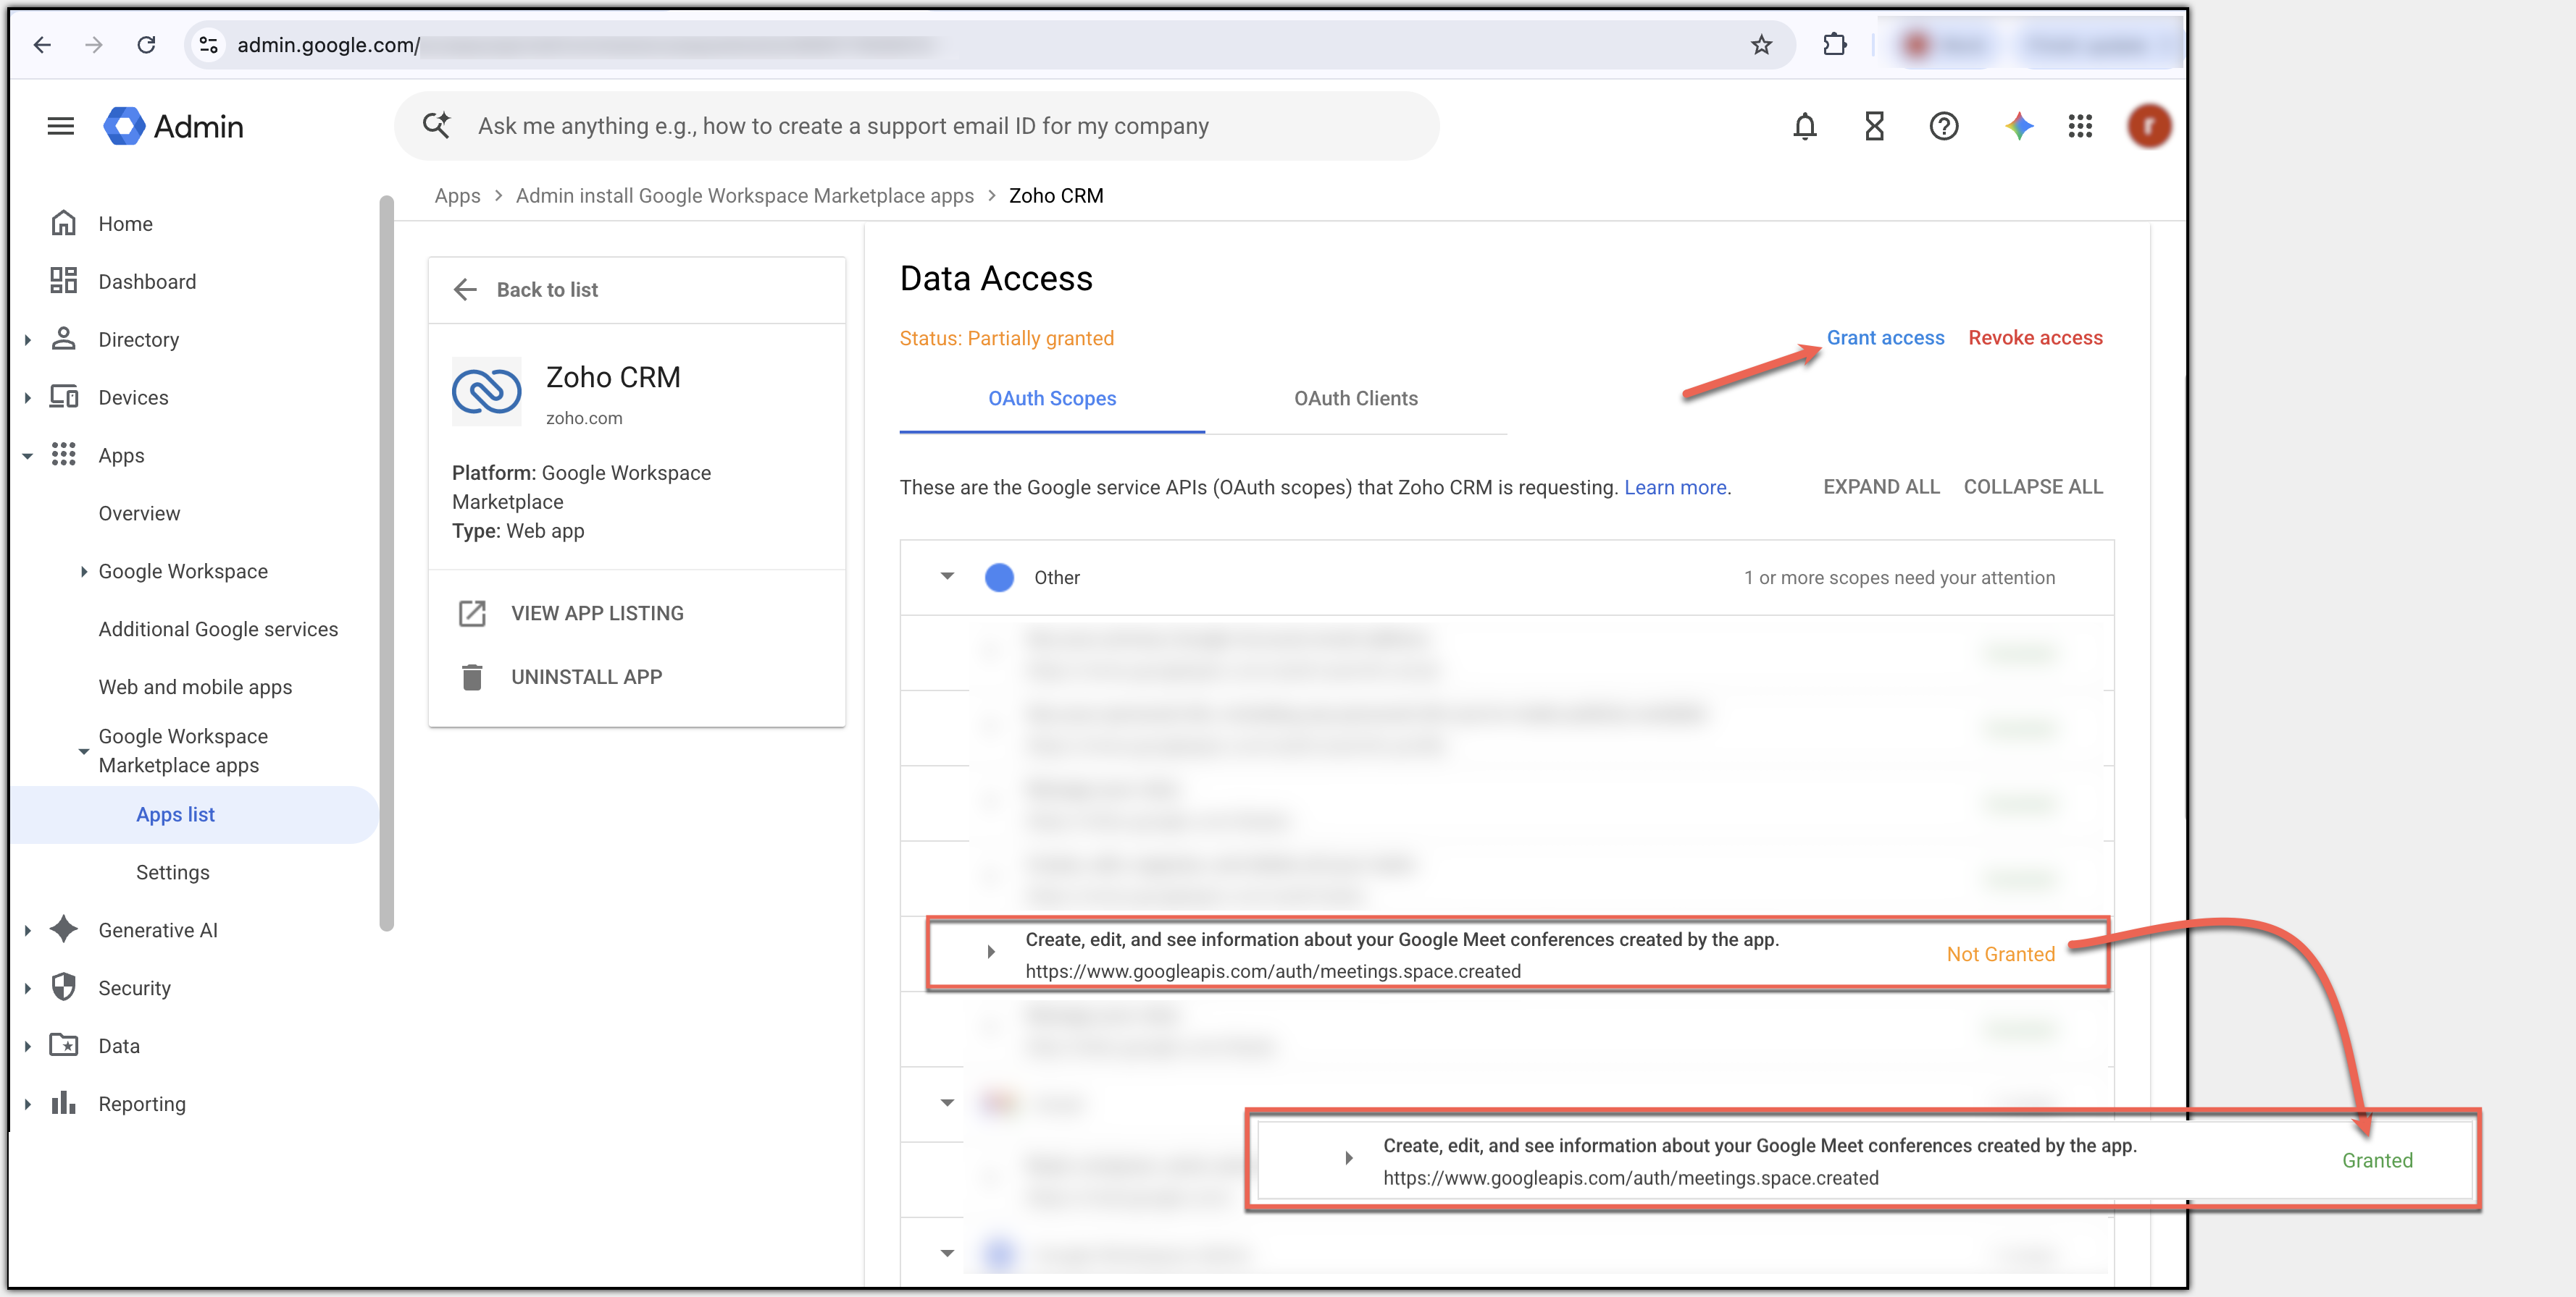Click the uninstall trash can icon
Screen dimensions: 2576x1297
(472, 677)
